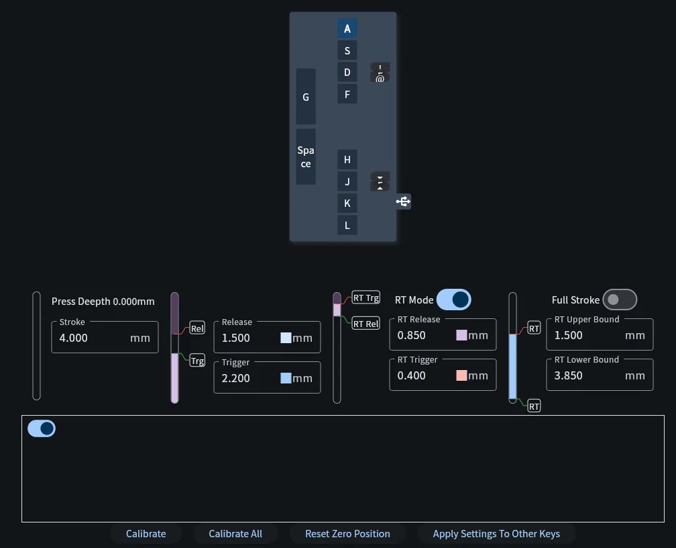
Task: Select the K key on the keyboard layout
Action: [x=347, y=203]
